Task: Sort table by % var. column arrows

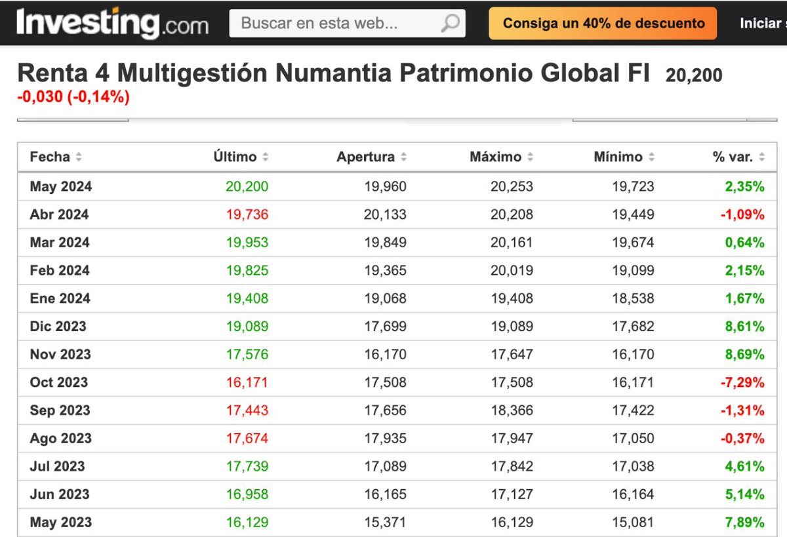Action: click(x=761, y=157)
